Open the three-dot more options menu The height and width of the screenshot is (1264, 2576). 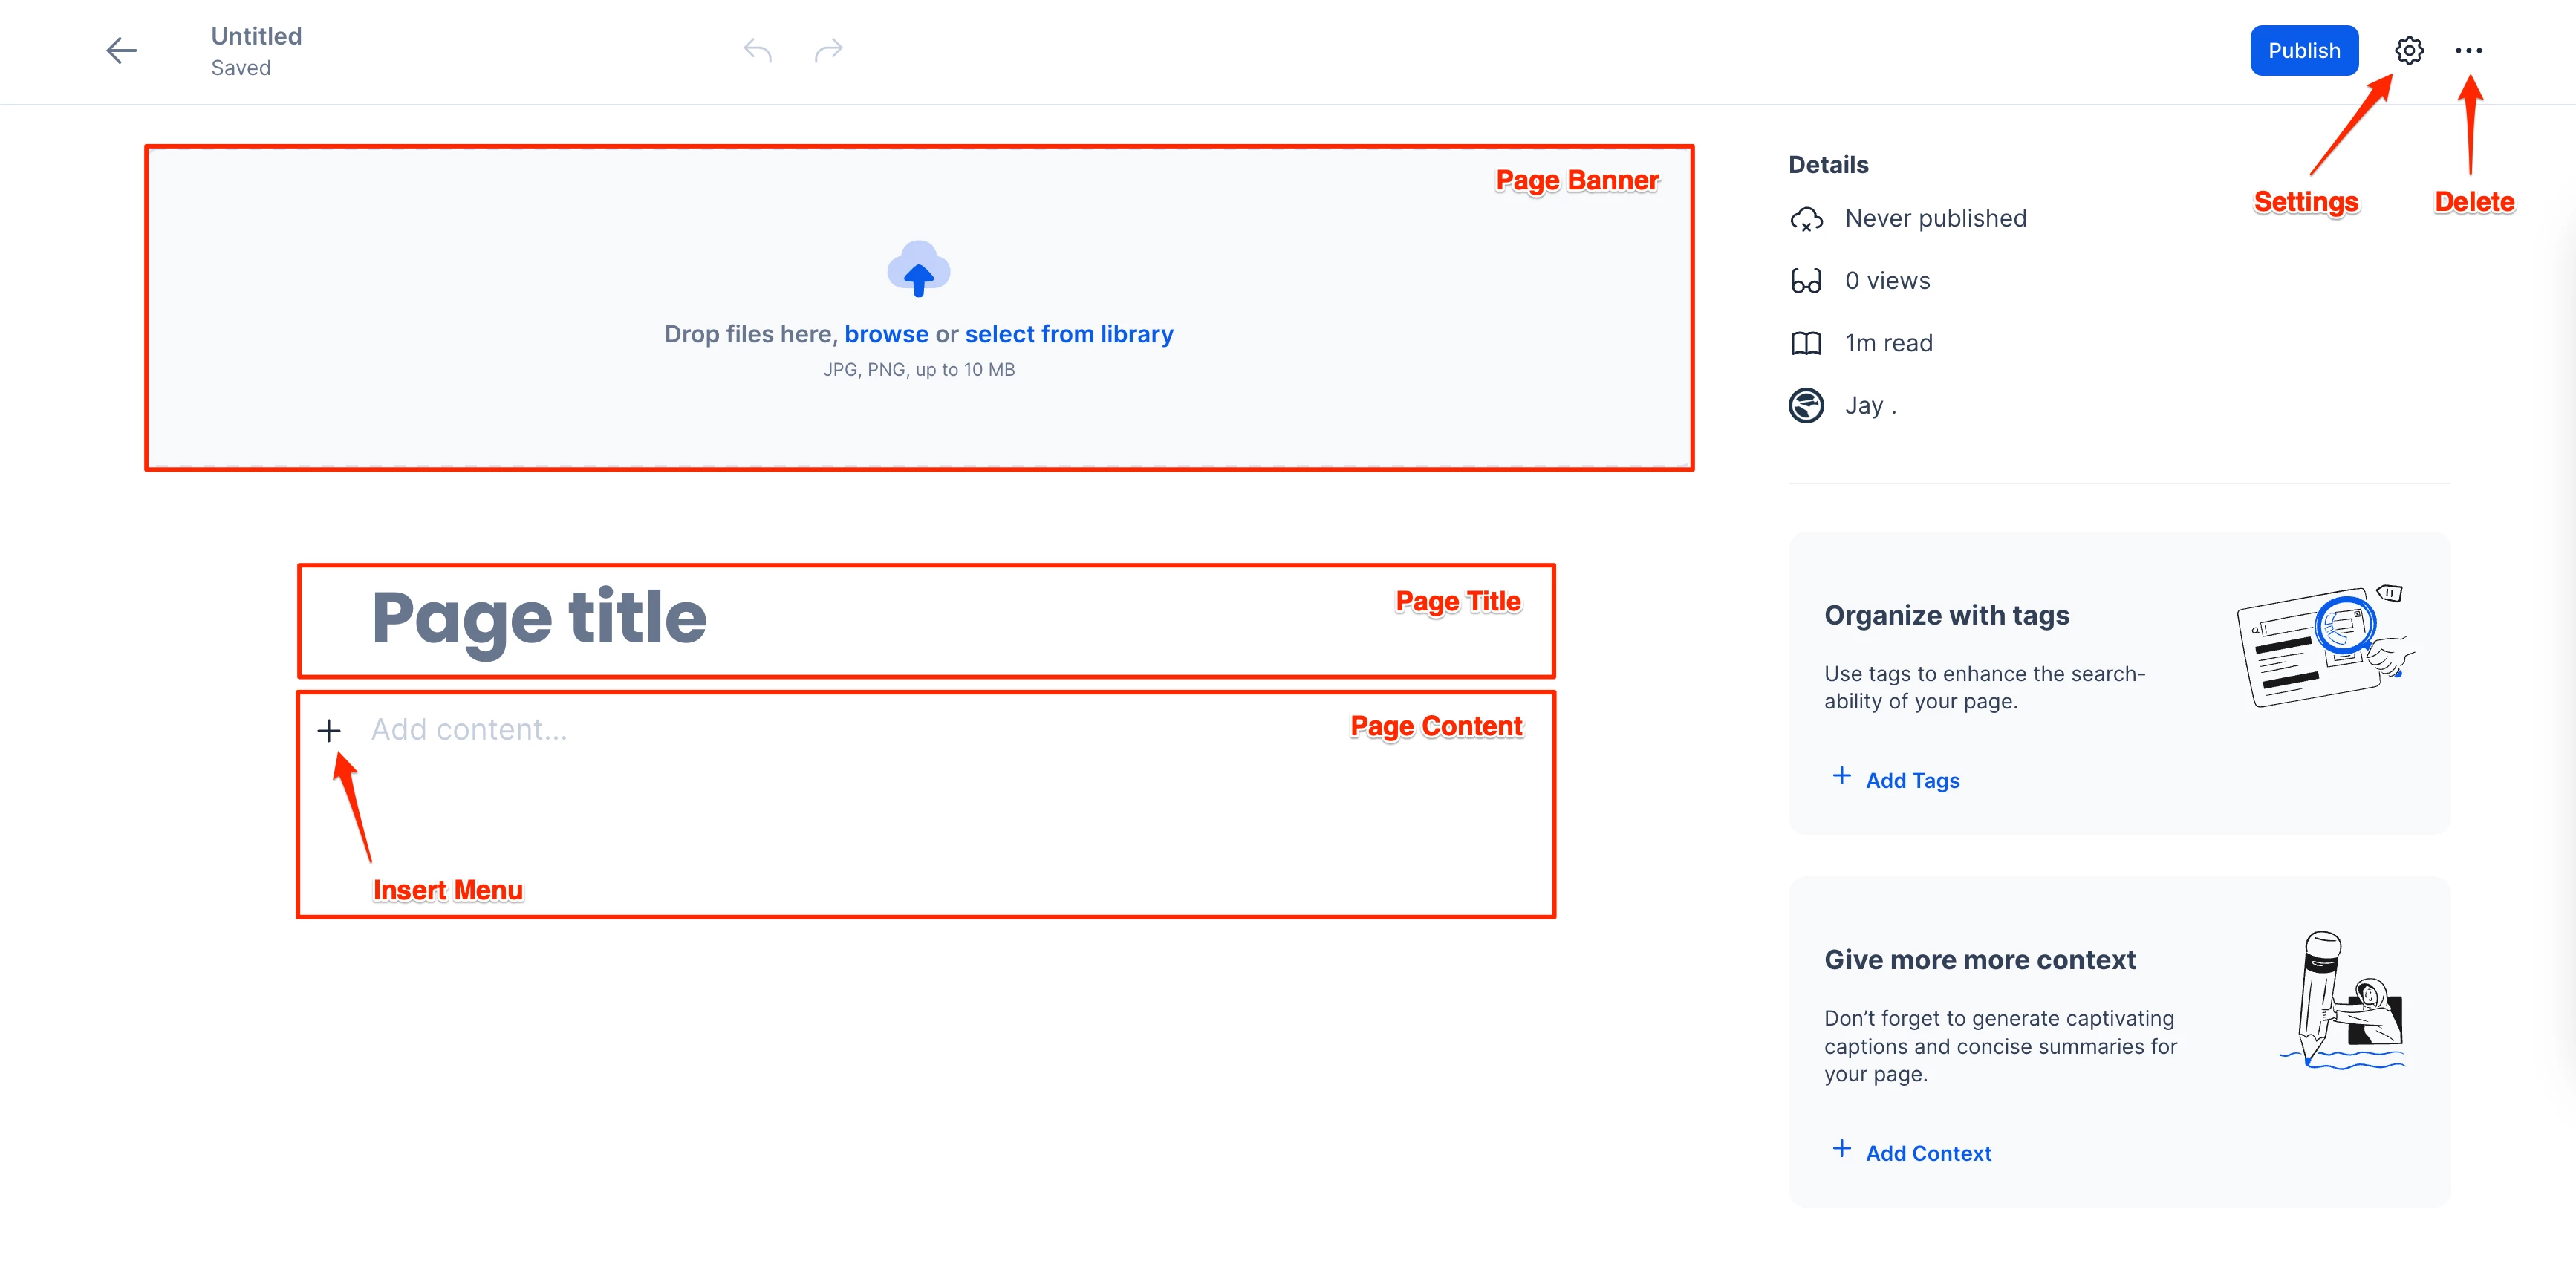(2468, 50)
